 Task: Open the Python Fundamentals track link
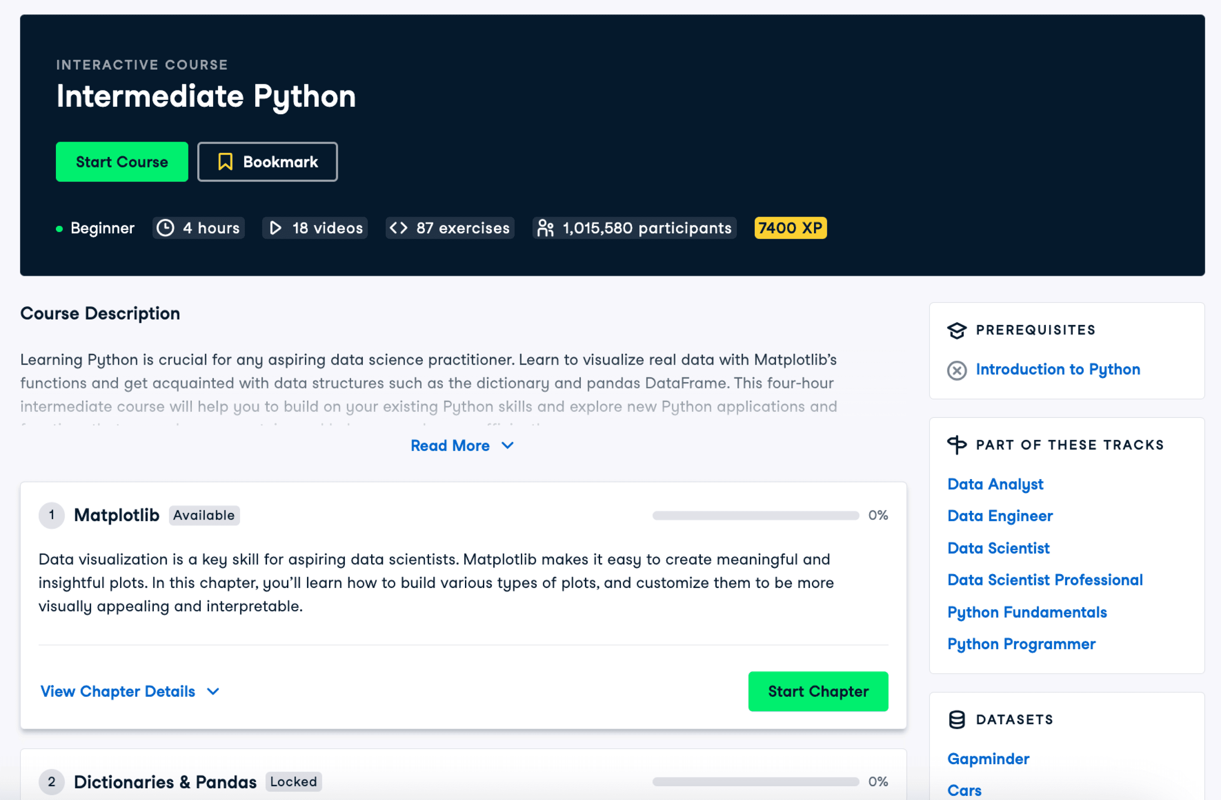[x=1027, y=612]
